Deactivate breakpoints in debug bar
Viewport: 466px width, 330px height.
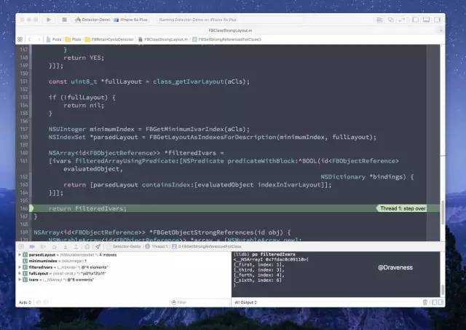click(32, 246)
